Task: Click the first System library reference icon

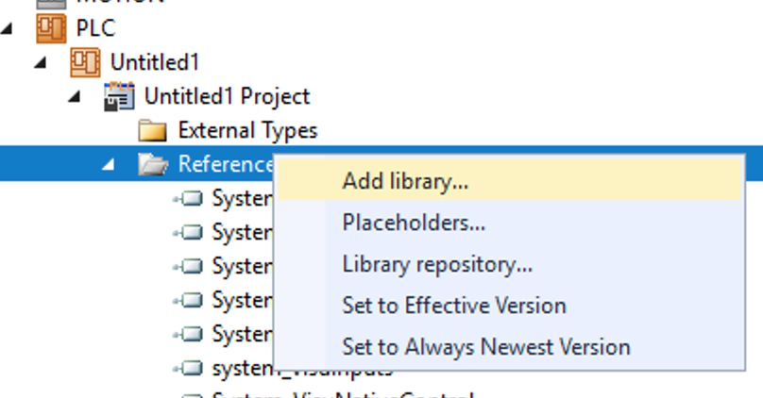Action: coord(188,198)
